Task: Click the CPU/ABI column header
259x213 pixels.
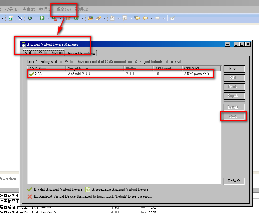Action: coord(202,68)
